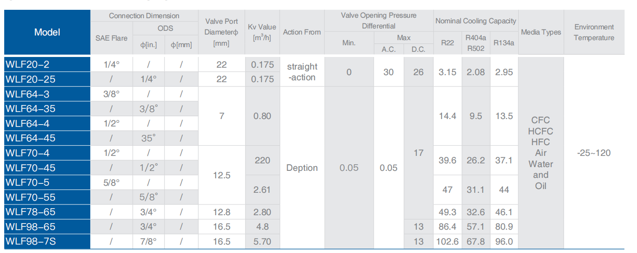Click the Deption action cell

[x=302, y=168]
